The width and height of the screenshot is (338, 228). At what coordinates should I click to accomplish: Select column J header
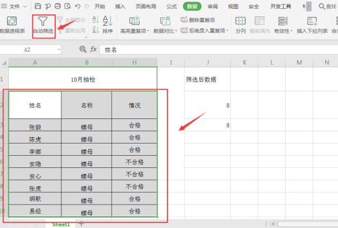(x=207, y=62)
